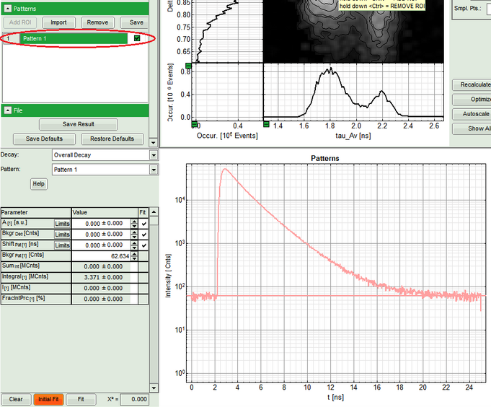491x407 pixels.
Task: Click the green marker left of tau_Av axis
Action: pos(266,125)
